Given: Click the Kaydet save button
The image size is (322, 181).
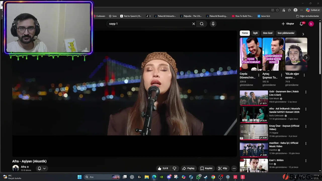Looking at the screenshot, I should 206,168.
